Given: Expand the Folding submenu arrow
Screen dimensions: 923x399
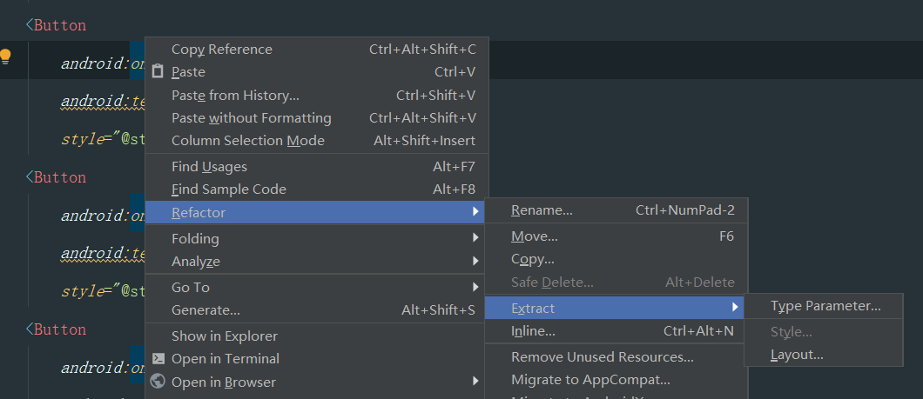Looking at the screenshot, I should click(x=475, y=238).
